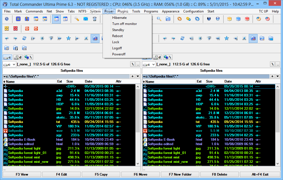Open the Configuration menu
Viewport: 283px width, 180px height.
click(193, 11)
